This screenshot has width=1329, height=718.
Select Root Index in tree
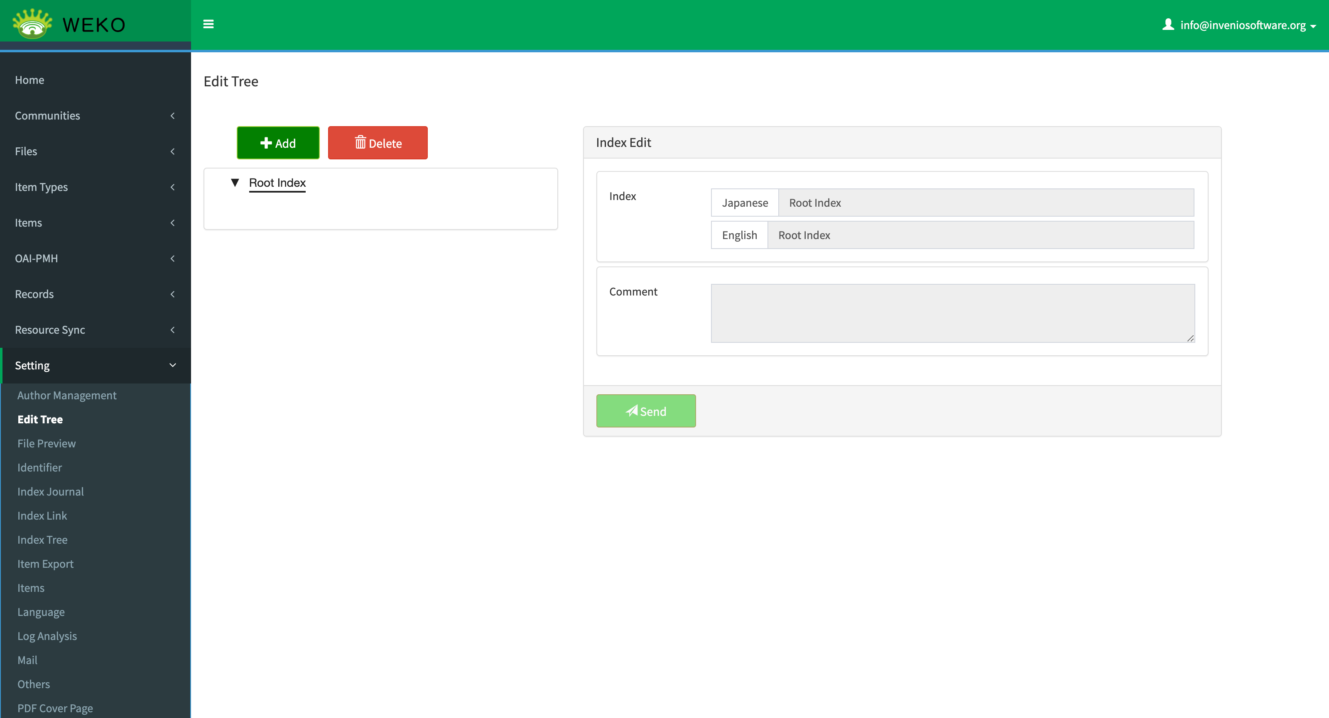click(277, 183)
